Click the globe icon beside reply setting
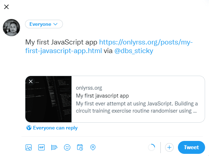The image size is (209, 156). 29,128
